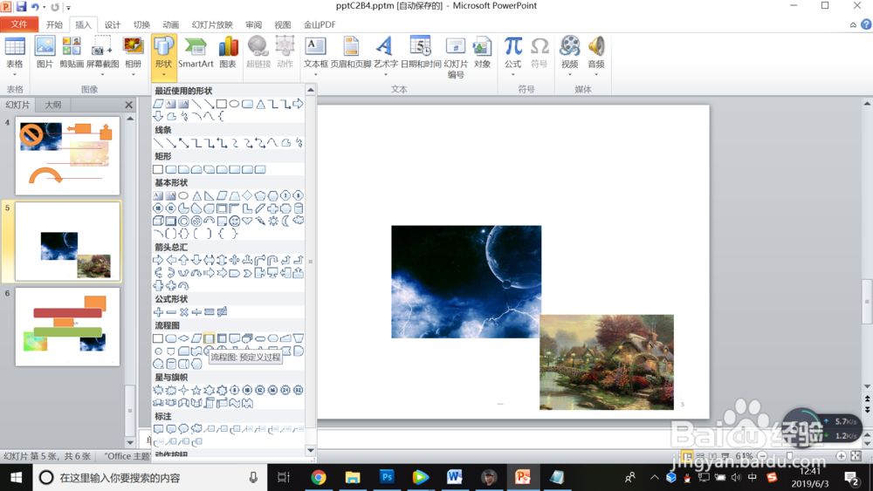Image resolution: width=873 pixels, height=491 pixels.
Task: Click the slide editor vertical scrollbar thumb
Action: pyautogui.click(x=867, y=302)
